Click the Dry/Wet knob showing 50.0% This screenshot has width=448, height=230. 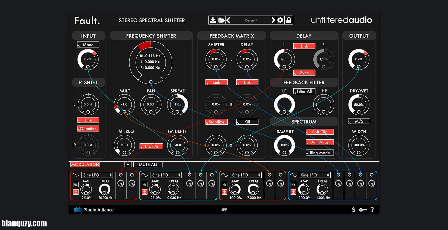[359, 105]
